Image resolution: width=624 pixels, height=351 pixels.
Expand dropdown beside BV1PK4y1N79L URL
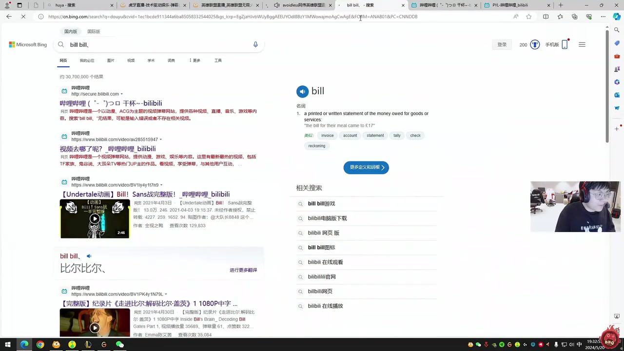pos(166,294)
